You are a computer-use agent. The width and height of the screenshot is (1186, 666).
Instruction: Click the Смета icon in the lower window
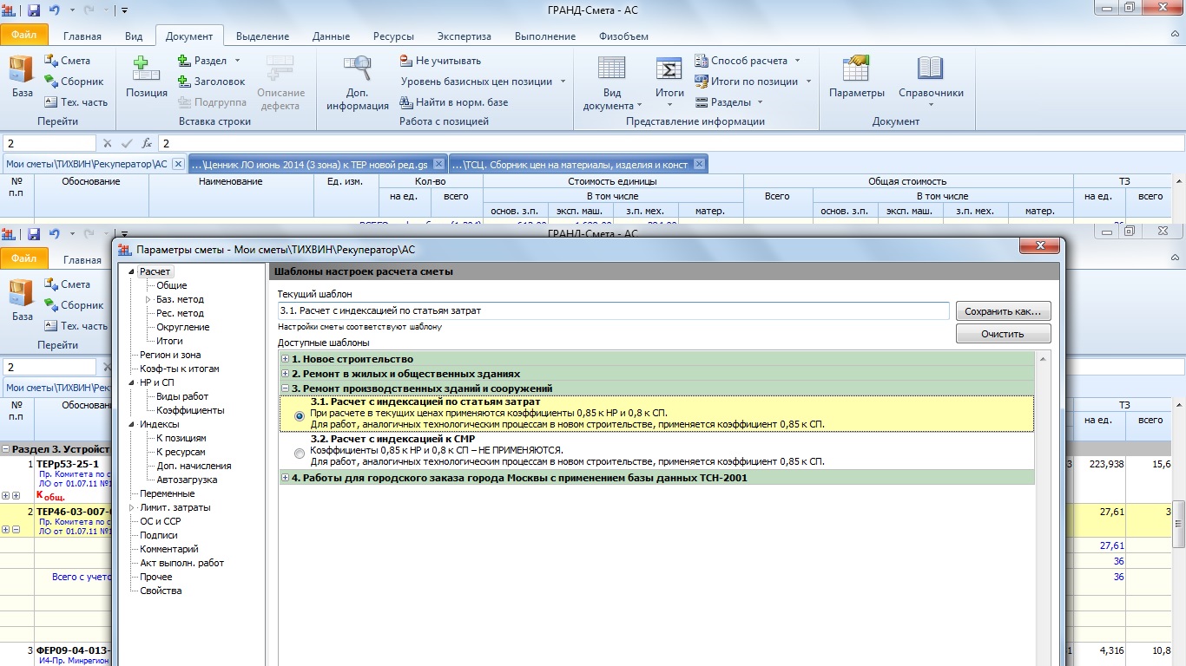[67, 284]
